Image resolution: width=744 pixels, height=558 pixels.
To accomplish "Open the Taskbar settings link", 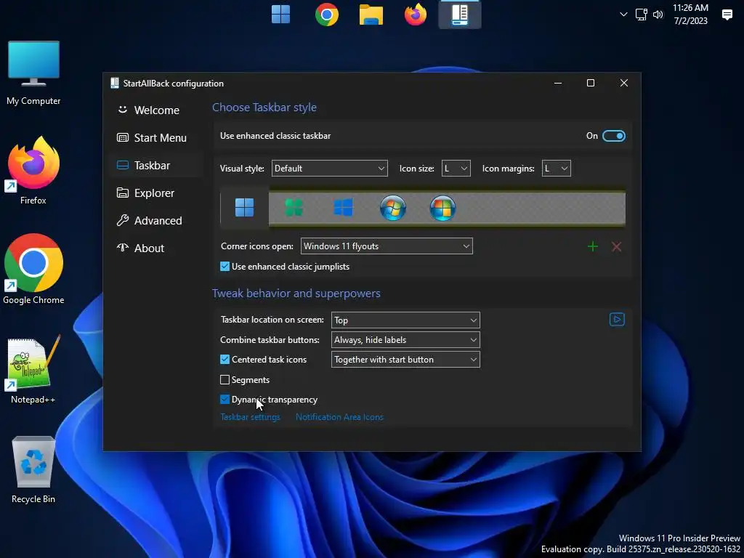I will click(x=250, y=417).
